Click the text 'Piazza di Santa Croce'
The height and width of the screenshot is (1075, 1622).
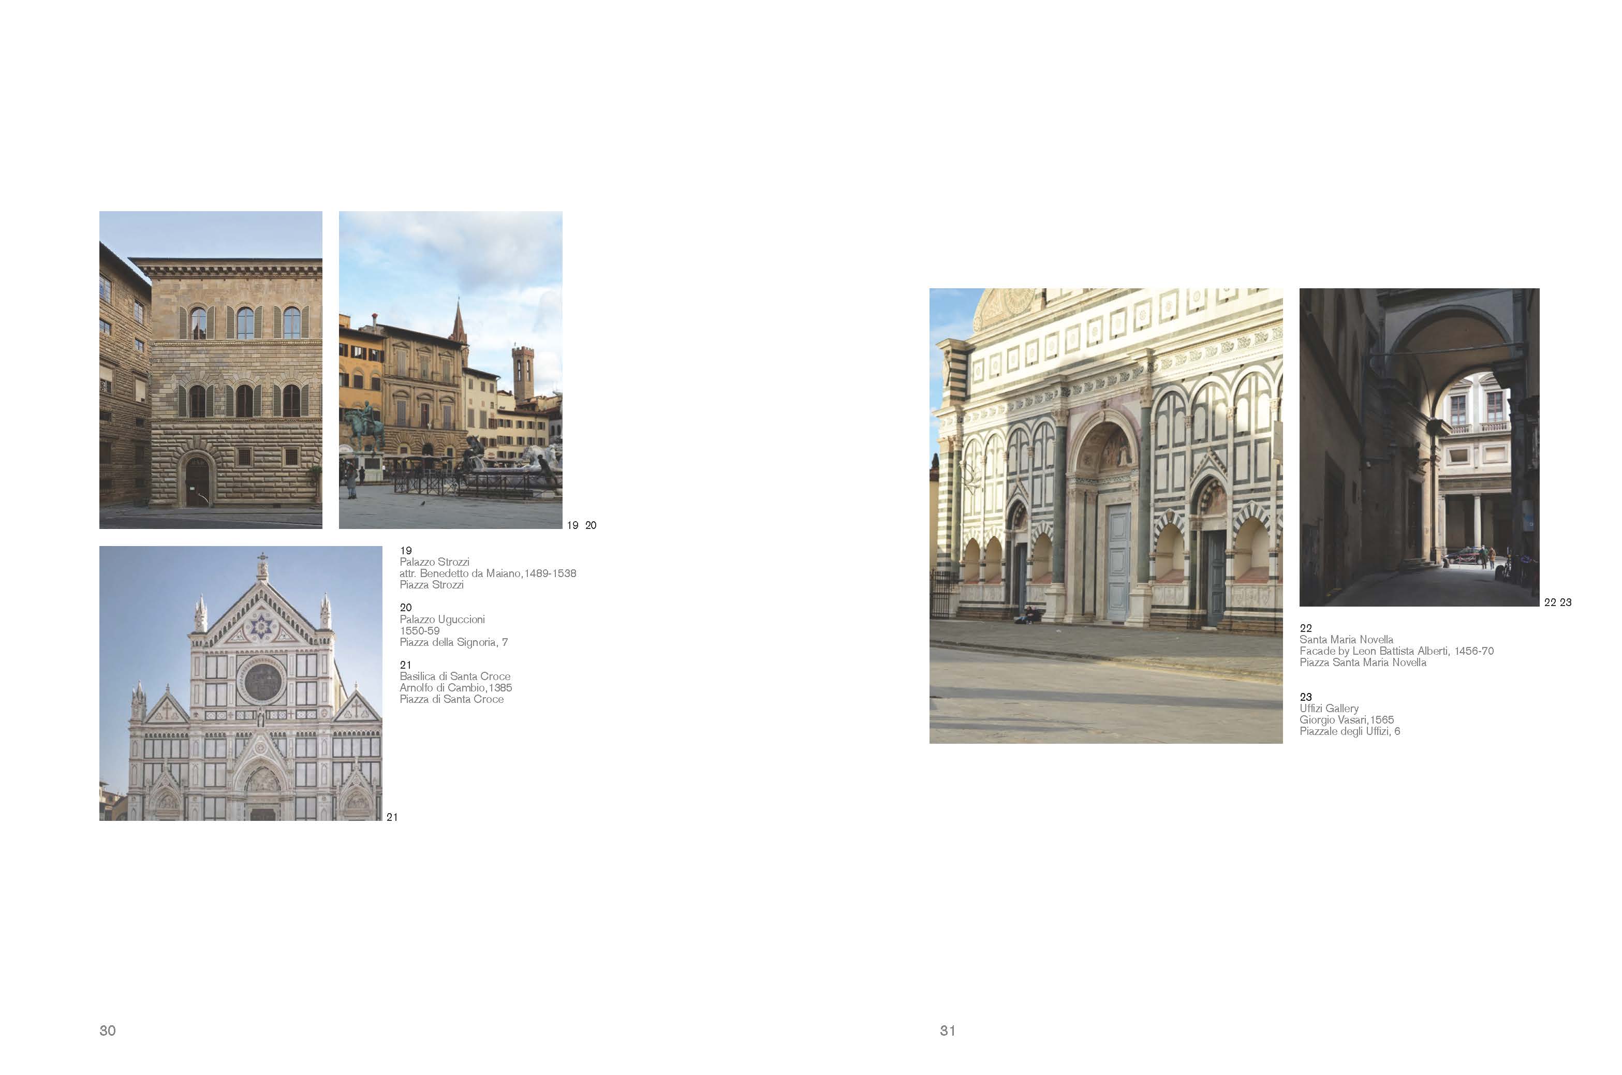click(452, 699)
